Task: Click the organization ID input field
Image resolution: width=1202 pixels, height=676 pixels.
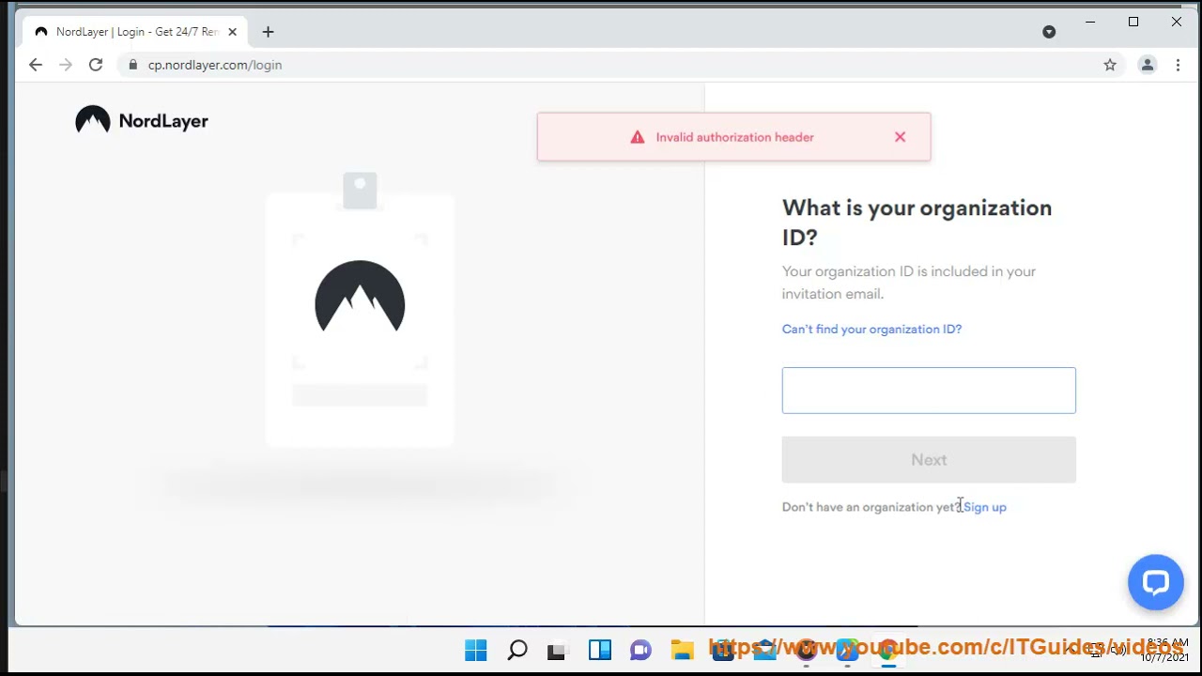Action: [929, 391]
